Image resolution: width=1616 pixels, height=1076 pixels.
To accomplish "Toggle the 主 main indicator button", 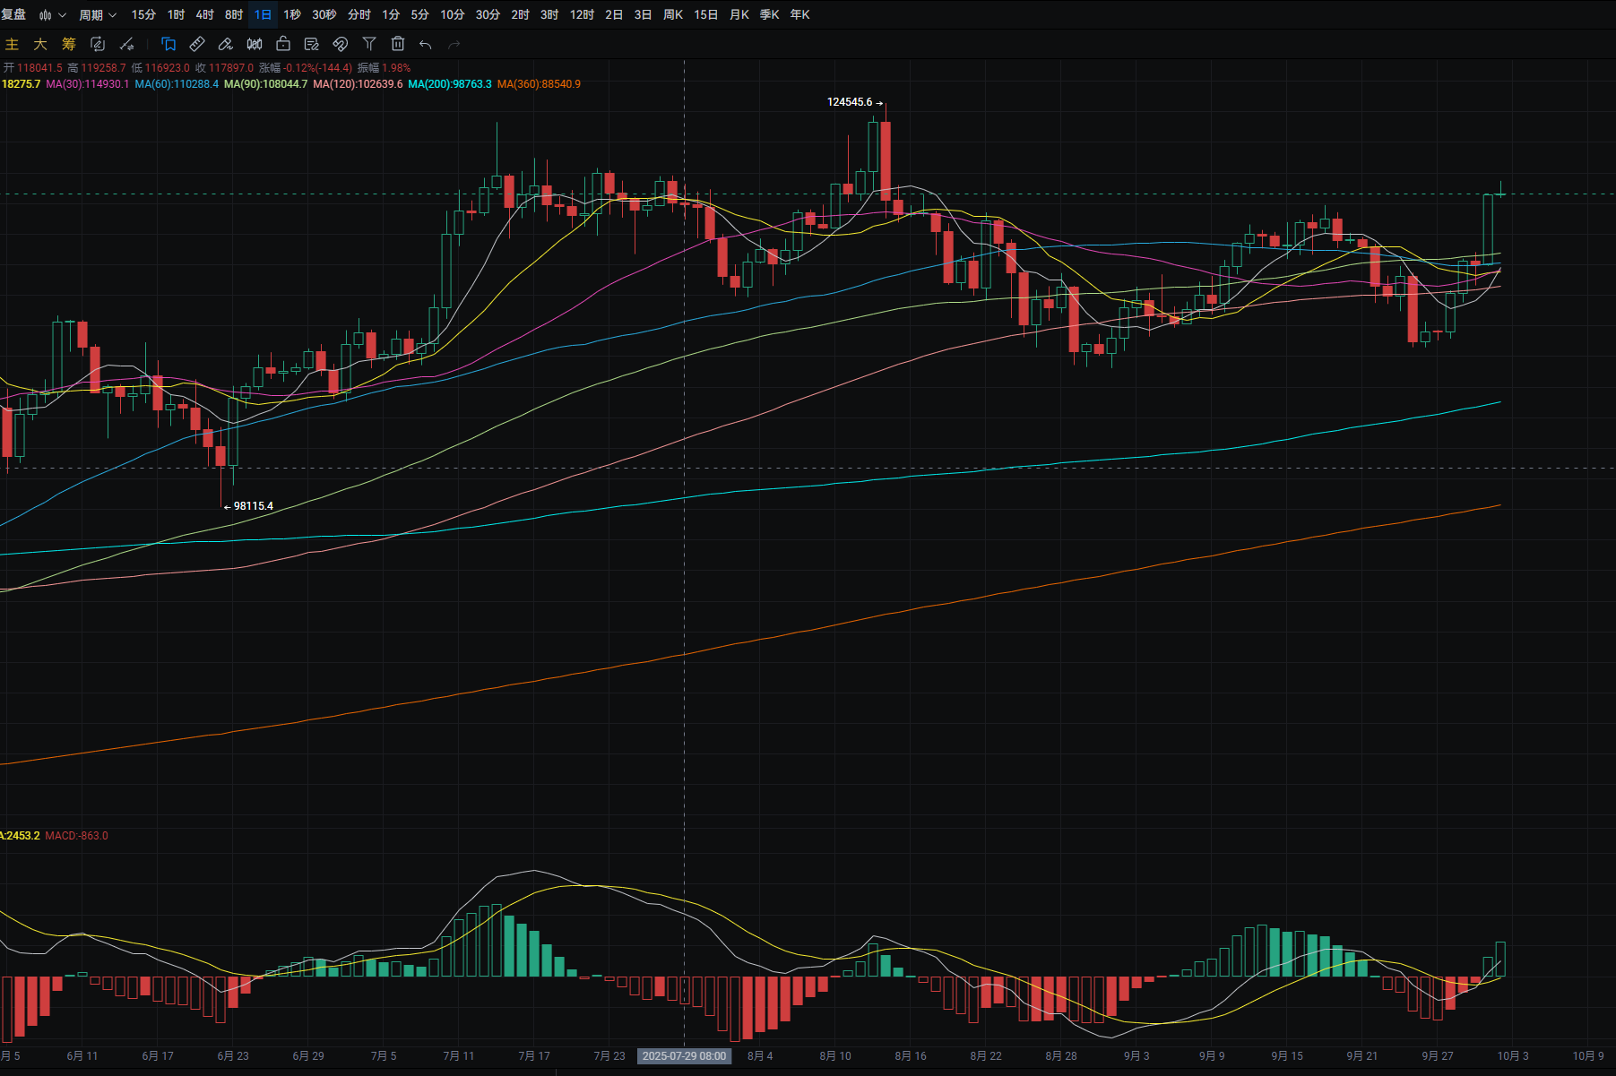I will pyautogui.click(x=12, y=44).
